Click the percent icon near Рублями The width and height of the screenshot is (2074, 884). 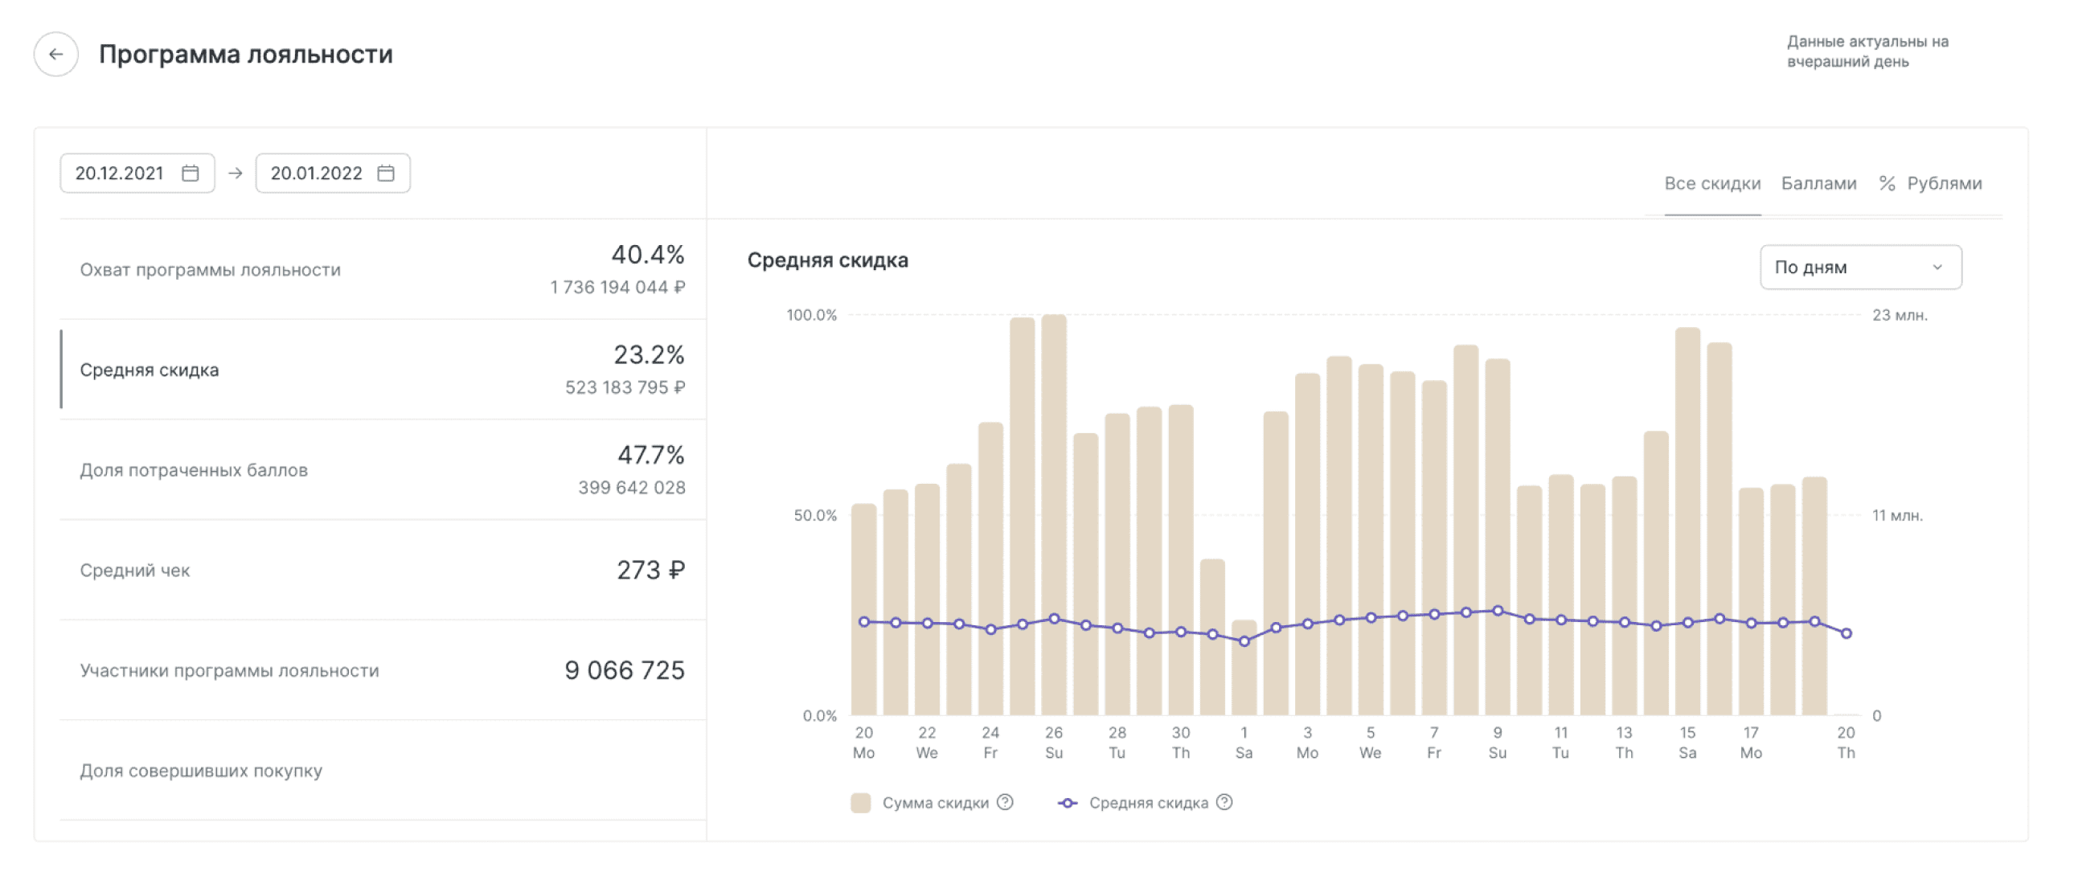[1887, 183]
